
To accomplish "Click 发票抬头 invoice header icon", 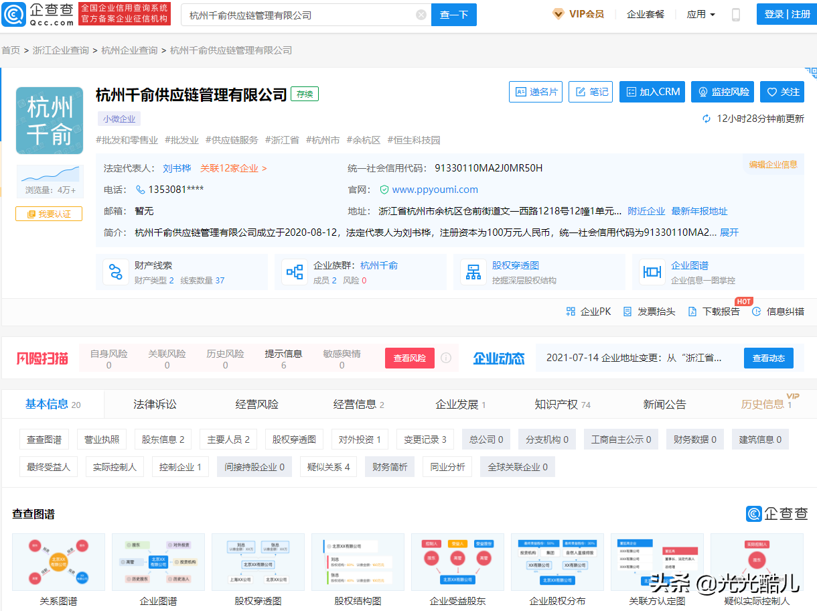I will coord(627,312).
